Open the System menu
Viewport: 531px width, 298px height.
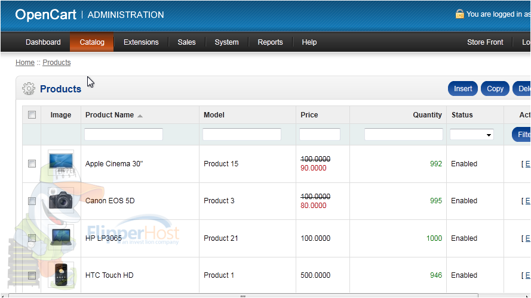(x=226, y=42)
